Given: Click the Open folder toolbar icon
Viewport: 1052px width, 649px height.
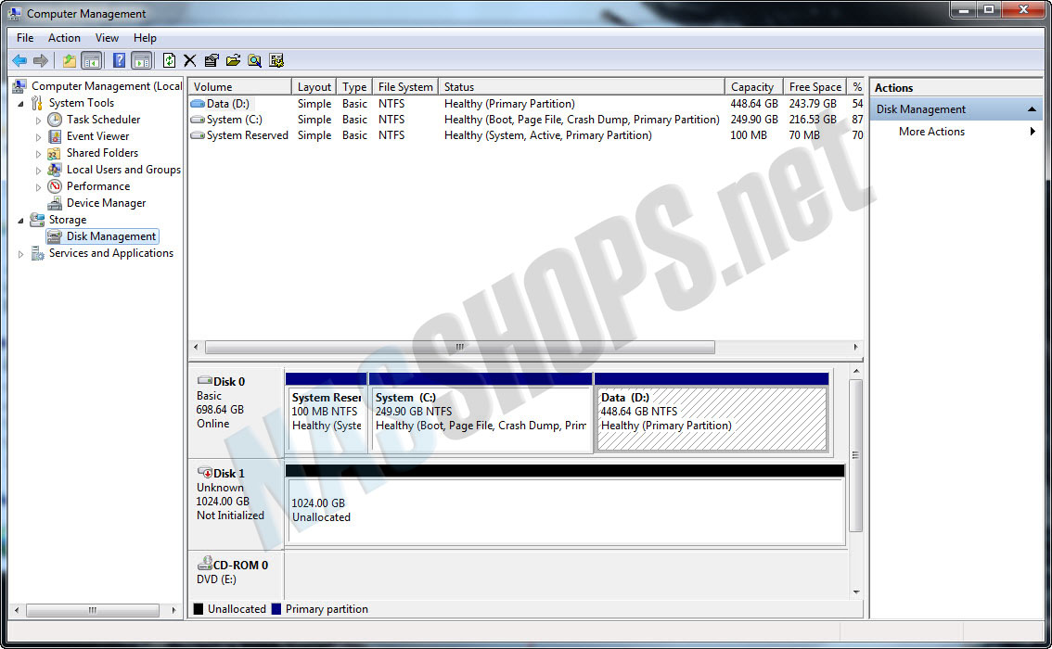Looking at the screenshot, I should (x=233, y=61).
